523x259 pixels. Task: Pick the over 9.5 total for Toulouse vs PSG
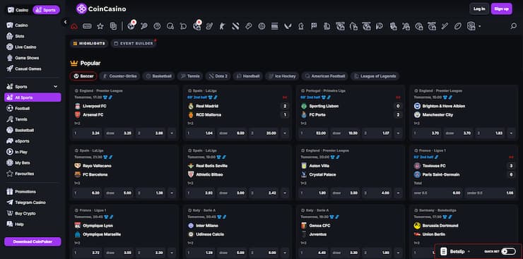coord(437,193)
